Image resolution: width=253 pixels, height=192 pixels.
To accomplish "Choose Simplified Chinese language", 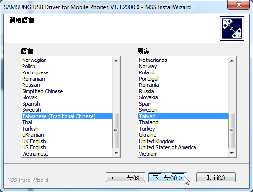I will 67,91.
